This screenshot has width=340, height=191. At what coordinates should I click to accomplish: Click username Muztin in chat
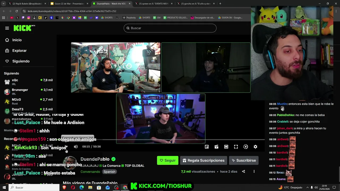(282, 104)
